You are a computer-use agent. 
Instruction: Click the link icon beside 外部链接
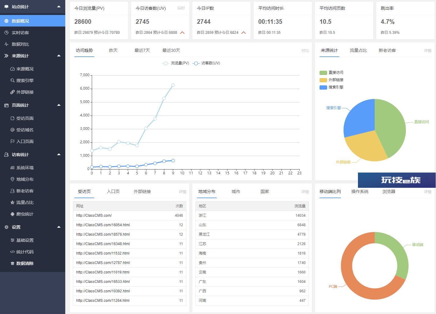pyautogui.click(x=13, y=92)
